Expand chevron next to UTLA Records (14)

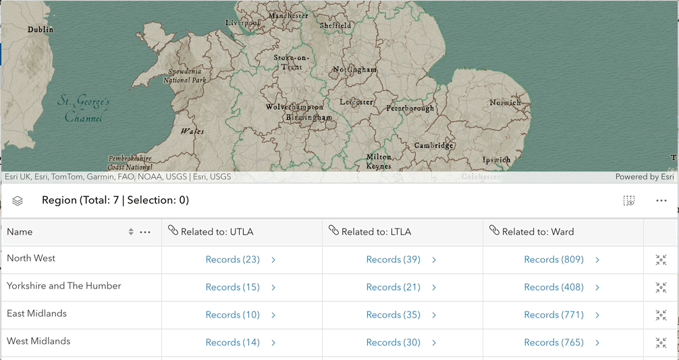pos(273,342)
